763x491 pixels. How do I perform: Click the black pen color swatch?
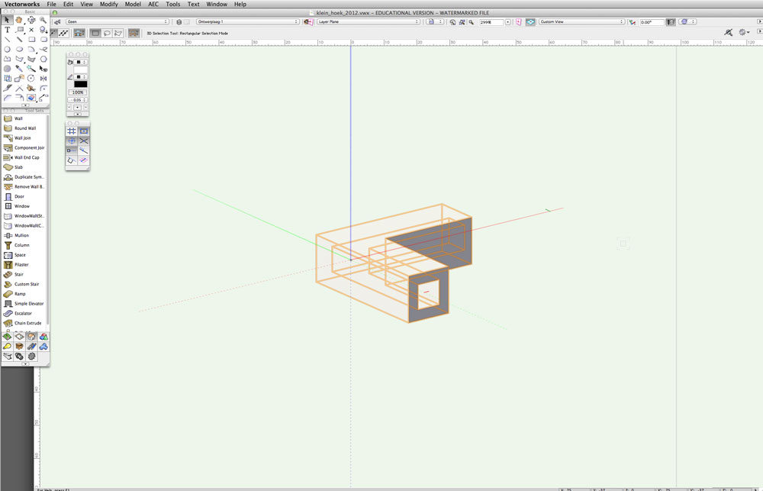pos(80,84)
